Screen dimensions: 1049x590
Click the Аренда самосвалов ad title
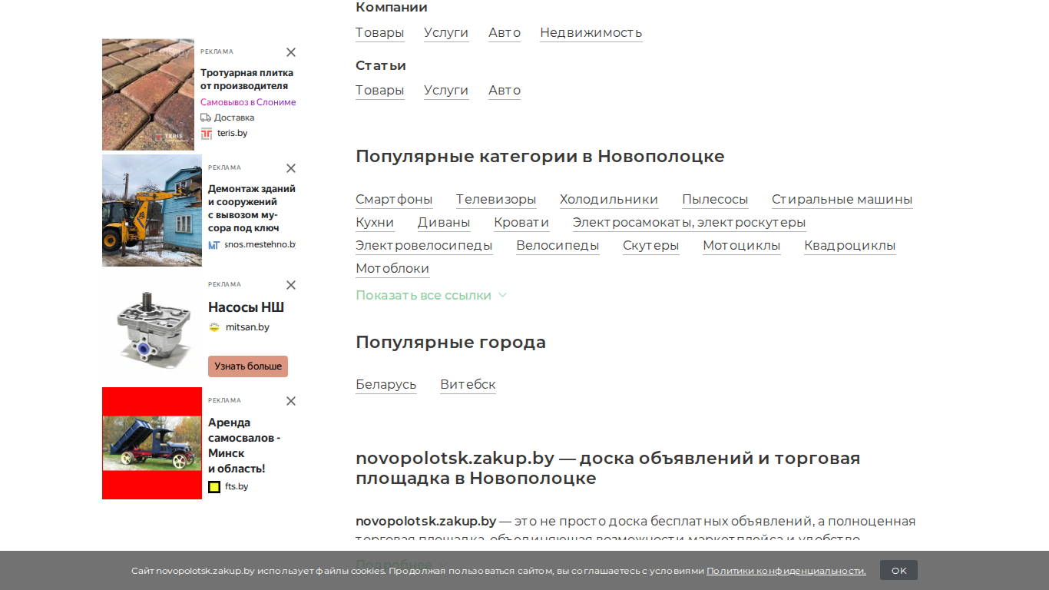tap(244, 446)
